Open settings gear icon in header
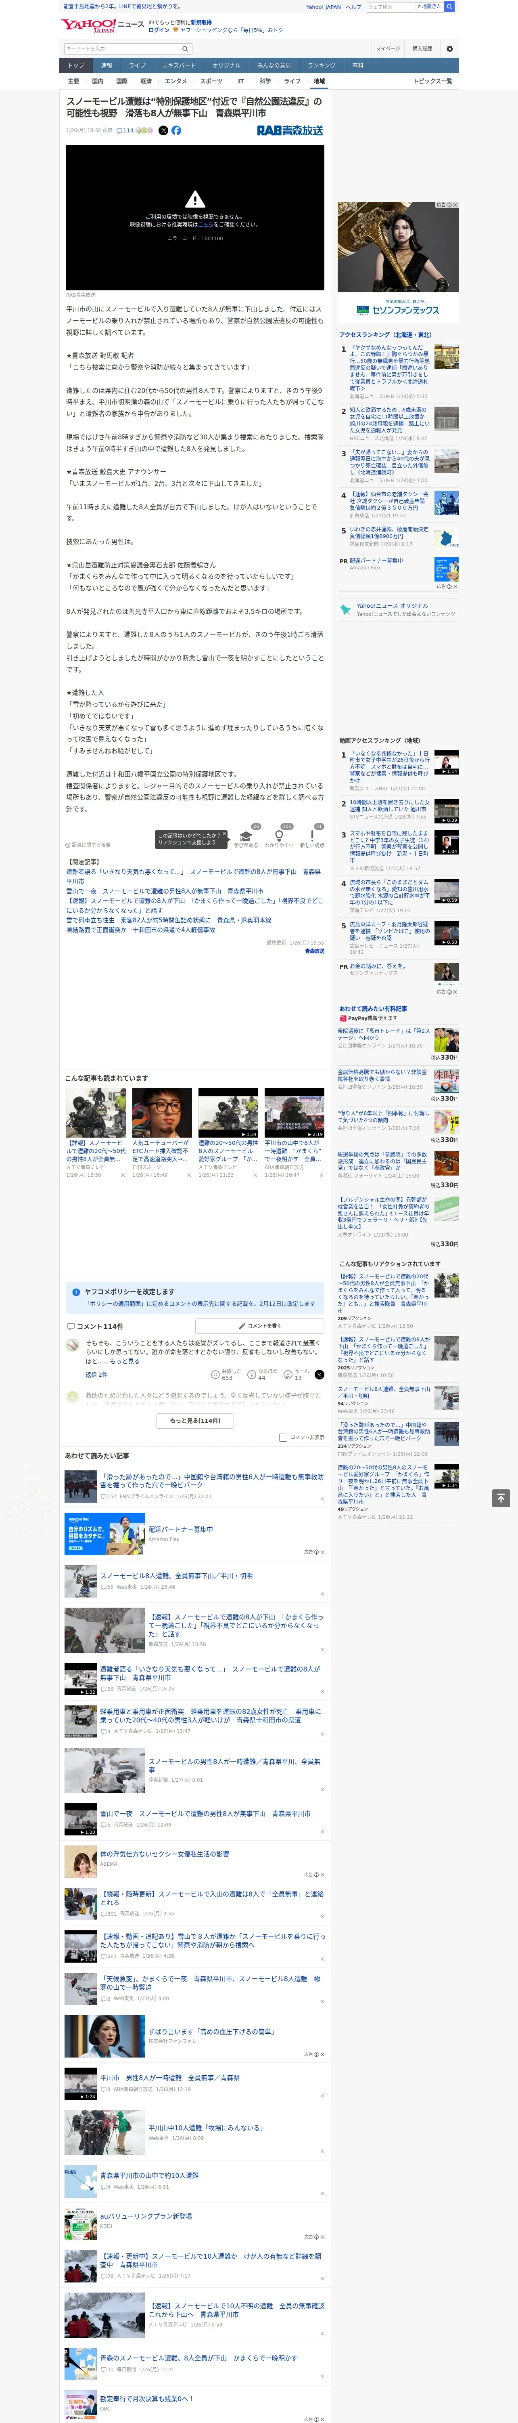 click(449, 48)
